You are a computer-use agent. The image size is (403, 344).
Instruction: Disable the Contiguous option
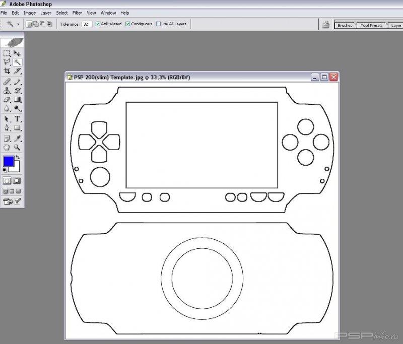pyautogui.click(x=128, y=24)
